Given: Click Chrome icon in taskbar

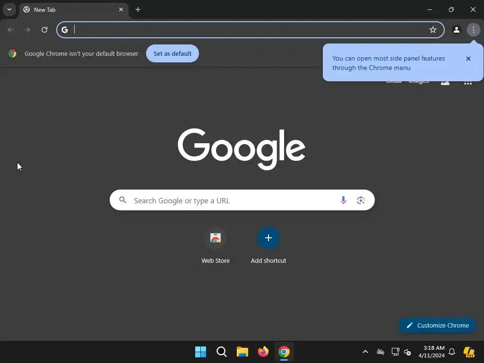Looking at the screenshot, I should click(x=284, y=352).
